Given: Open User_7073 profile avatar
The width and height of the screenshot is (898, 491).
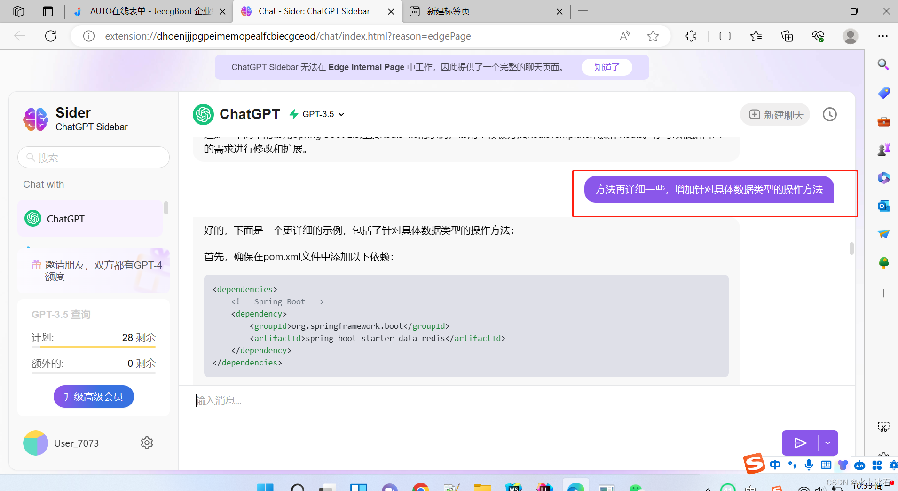Looking at the screenshot, I should 36,443.
